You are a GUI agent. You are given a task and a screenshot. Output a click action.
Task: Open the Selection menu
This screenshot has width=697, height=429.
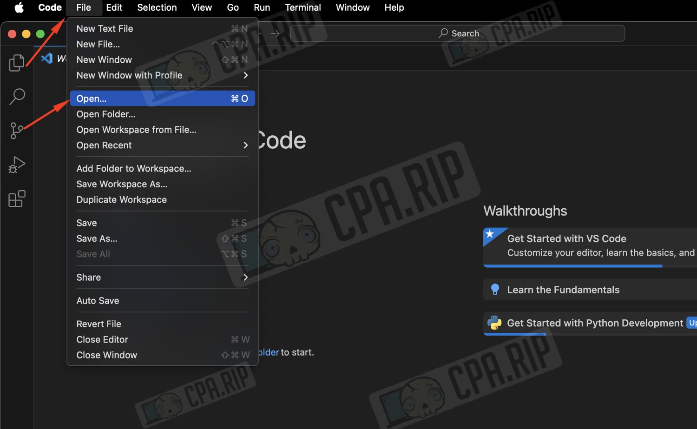tap(157, 7)
